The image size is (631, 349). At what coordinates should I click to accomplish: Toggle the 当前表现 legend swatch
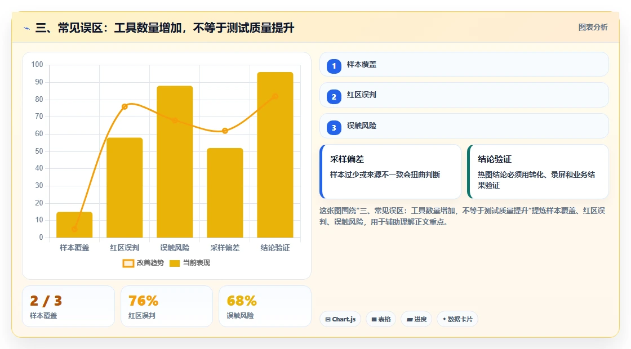(174, 263)
